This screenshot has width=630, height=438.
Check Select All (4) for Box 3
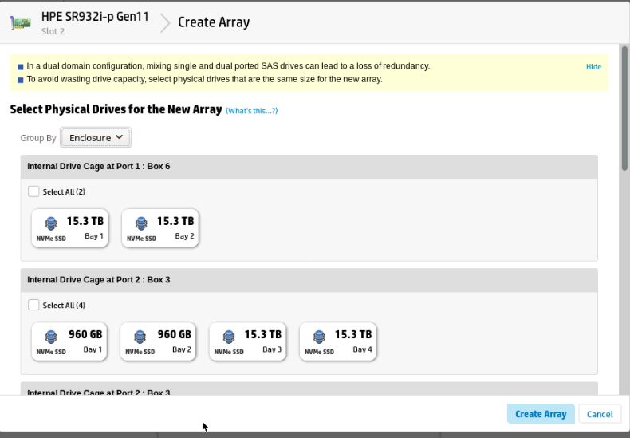[33, 305]
